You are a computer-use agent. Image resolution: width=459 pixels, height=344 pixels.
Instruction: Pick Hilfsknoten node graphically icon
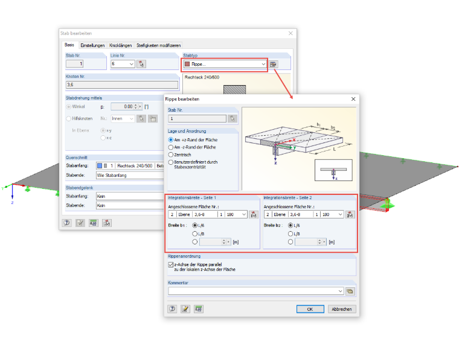(141, 118)
